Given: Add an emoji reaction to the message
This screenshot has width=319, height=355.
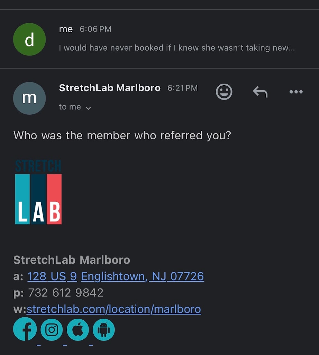Looking at the screenshot, I should click(224, 92).
